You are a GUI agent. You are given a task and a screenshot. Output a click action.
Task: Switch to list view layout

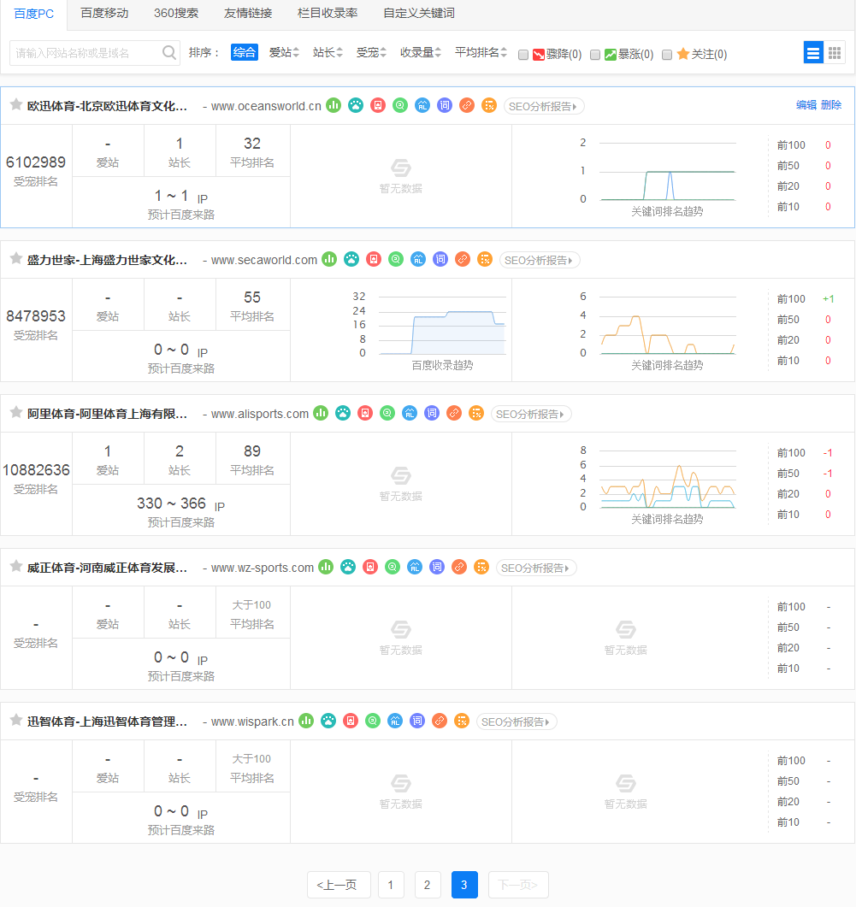813,53
